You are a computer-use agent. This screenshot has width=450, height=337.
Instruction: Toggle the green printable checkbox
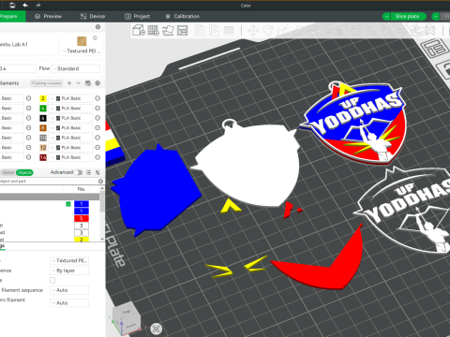[68, 204]
